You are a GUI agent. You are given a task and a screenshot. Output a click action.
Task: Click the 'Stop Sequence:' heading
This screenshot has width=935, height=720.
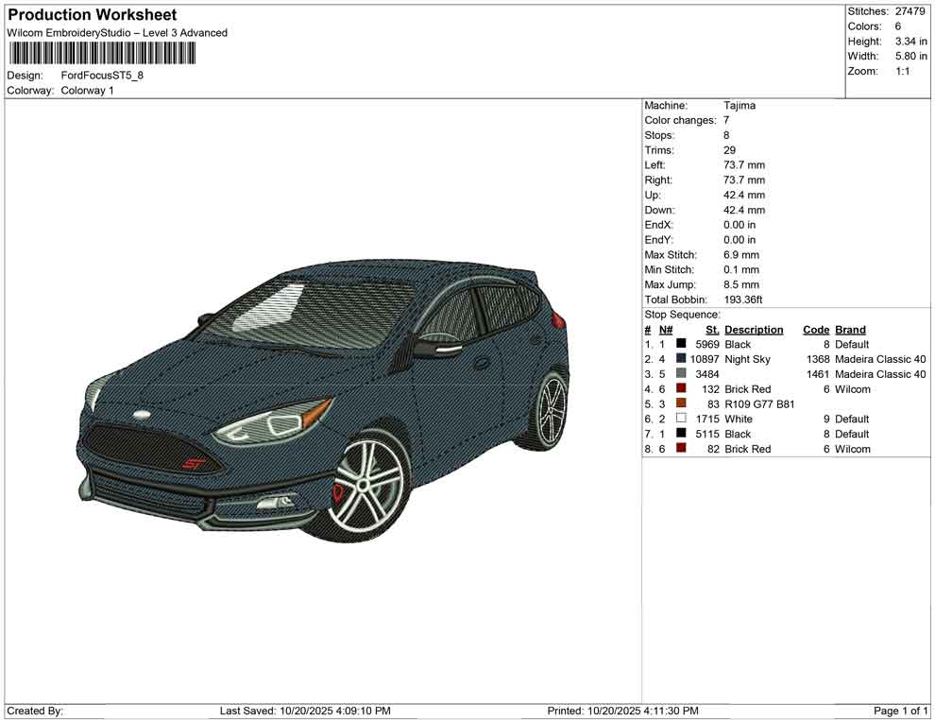tap(682, 315)
